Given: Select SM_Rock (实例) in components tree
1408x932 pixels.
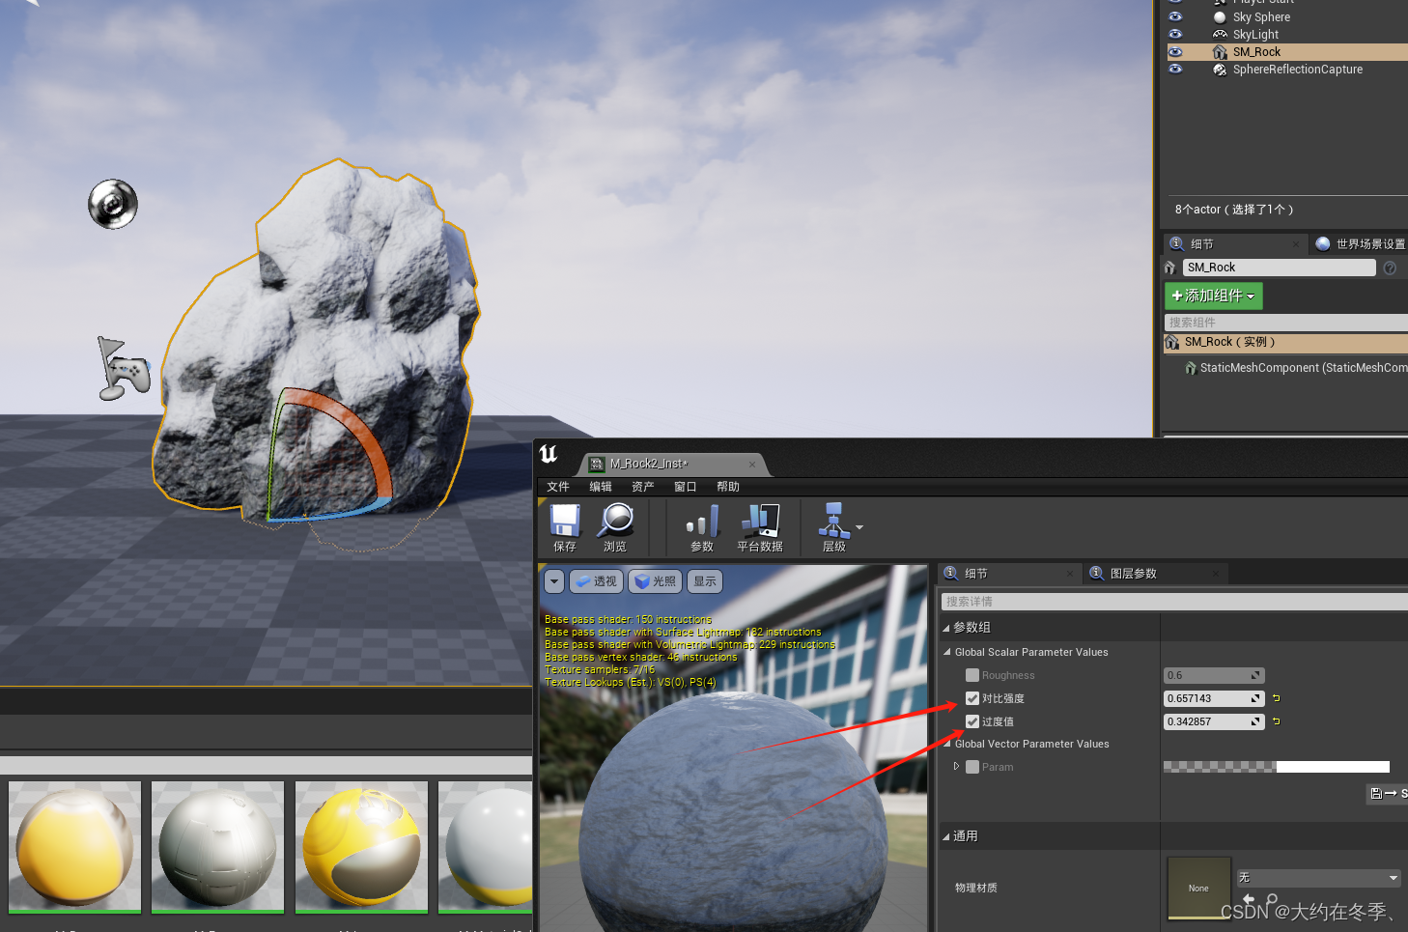Looking at the screenshot, I should (1285, 342).
